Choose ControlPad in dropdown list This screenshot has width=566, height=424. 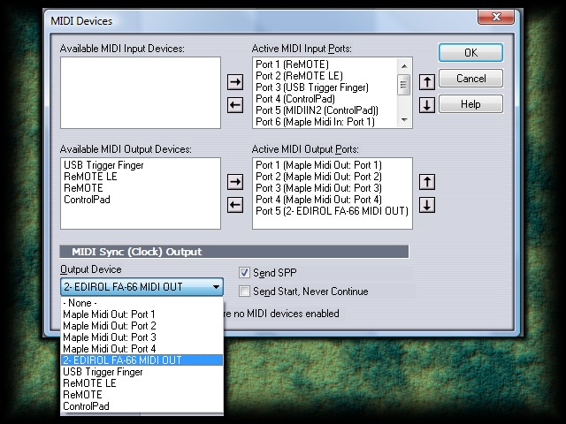click(141, 406)
